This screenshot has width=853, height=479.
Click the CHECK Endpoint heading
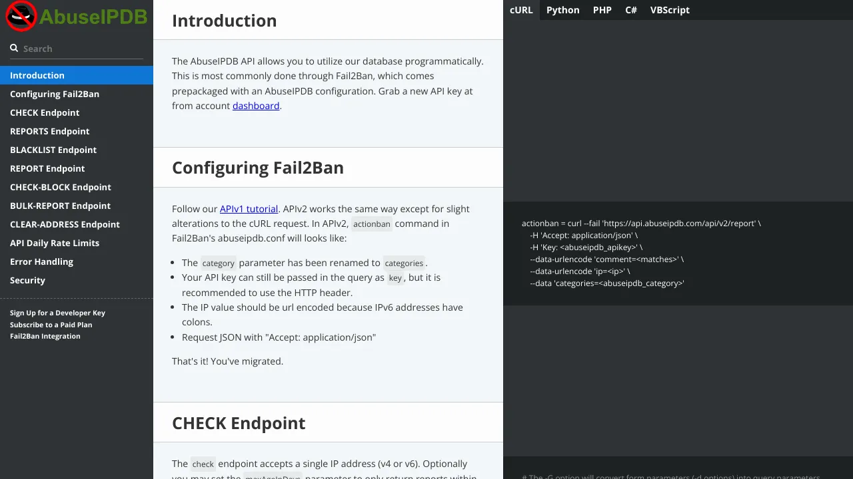coord(239,423)
